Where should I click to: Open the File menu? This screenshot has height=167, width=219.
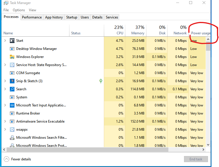6,10
